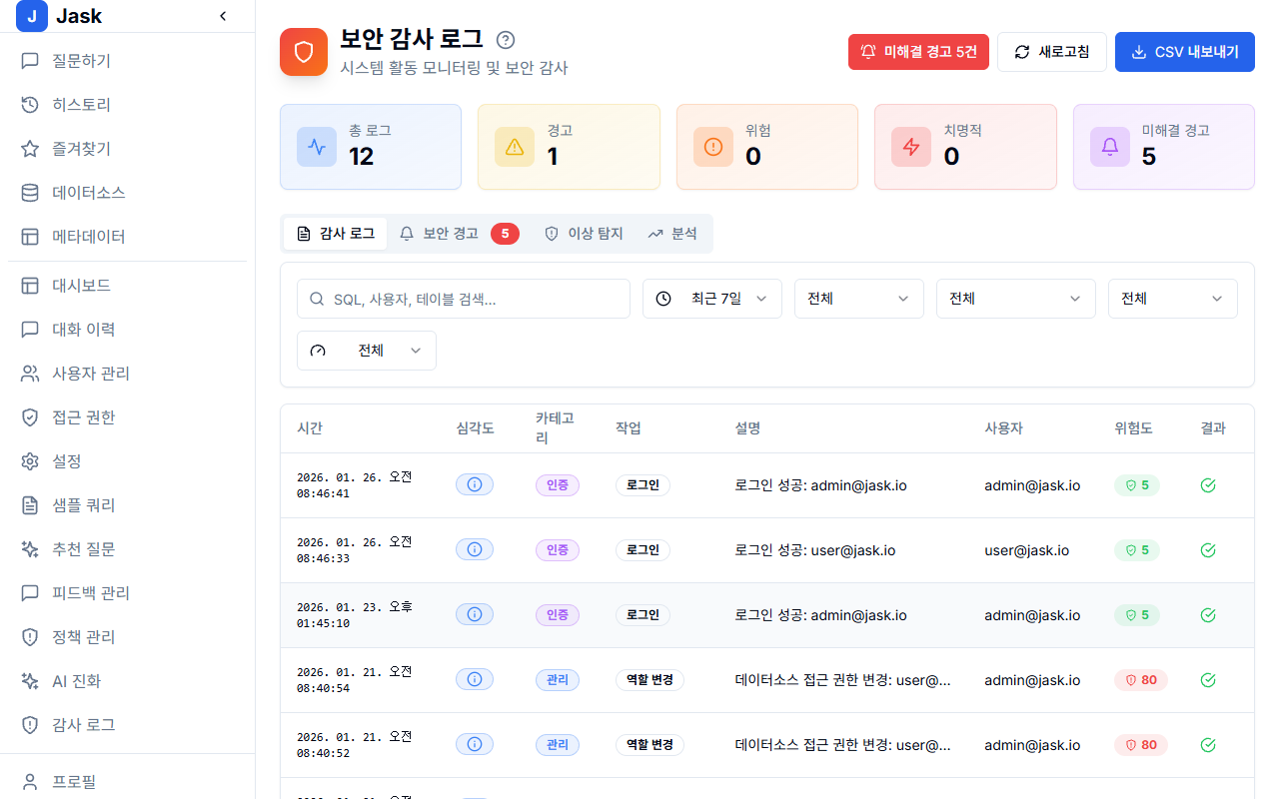The height and width of the screenshot is (799, 1279).
Task: Open the first 전체 filter after 최근 7일
Action: (859, 299)
